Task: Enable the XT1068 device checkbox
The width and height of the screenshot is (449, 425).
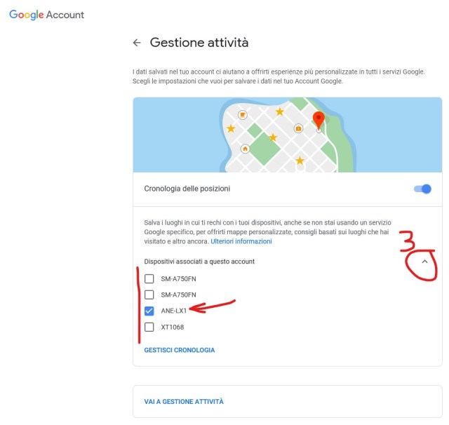Action: tap(149, 327)
